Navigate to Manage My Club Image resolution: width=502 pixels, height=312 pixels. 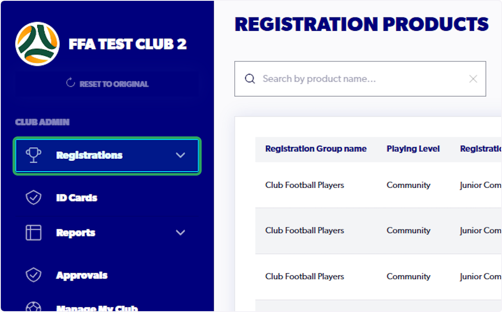[97, 309]
